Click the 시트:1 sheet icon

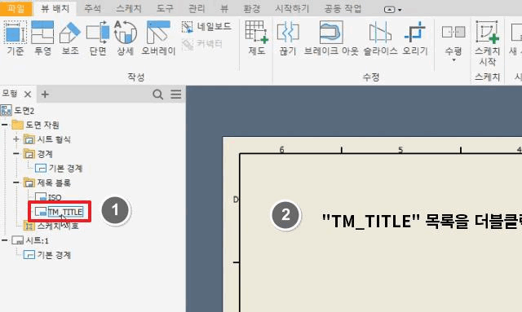pyautogui.click(x=17, y=240)
